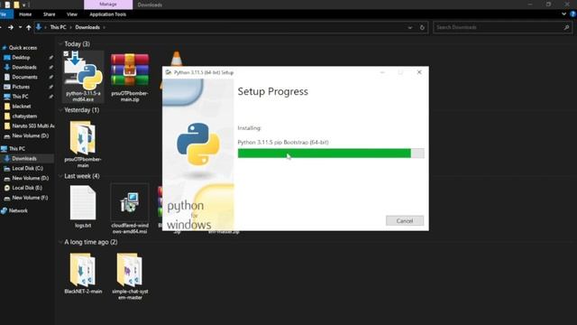
Task: Click the Python setup progress bar
Action: (331, 153)
